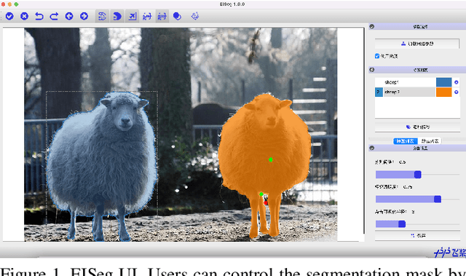Click the opacity slider handle showing 0.75
Image resolution: width=466 pixels, height=276 pixels.
click(438, 199)
